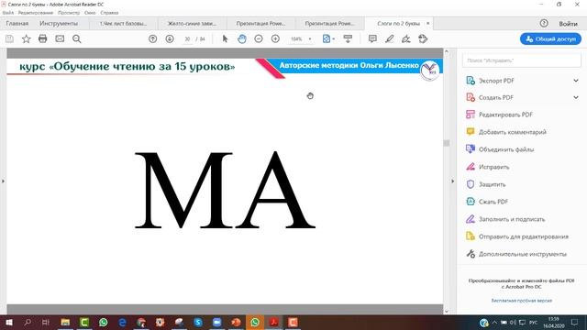This screenshot has height=330, width=587.
Task: Open the Редактирование menu
Action: coord(36,13)
